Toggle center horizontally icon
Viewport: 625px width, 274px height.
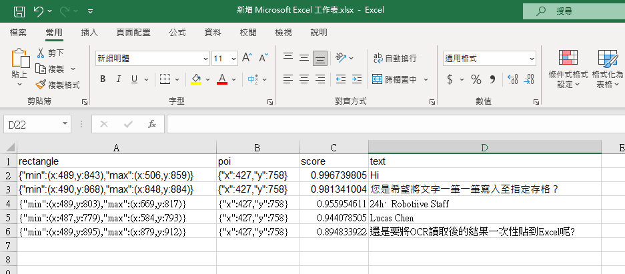304,79
